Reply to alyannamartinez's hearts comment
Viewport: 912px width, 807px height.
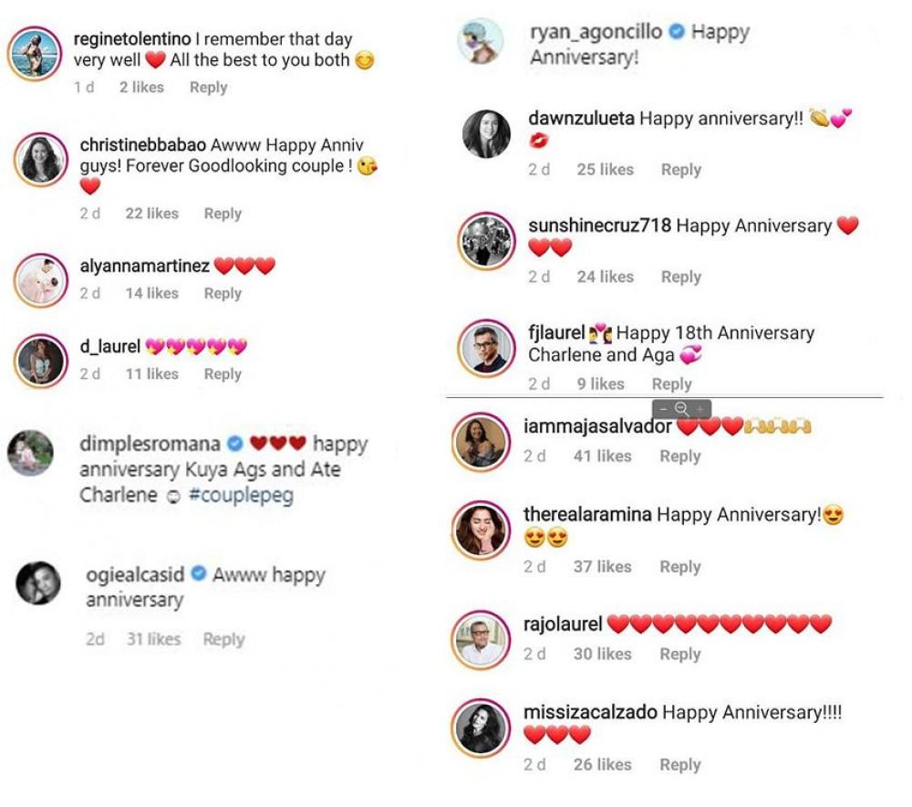coord(223,293)
